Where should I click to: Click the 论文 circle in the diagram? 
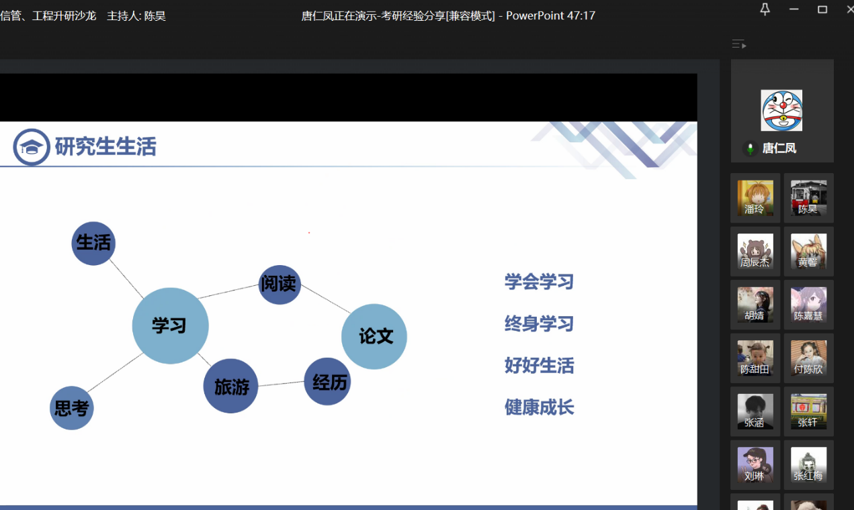374,336
